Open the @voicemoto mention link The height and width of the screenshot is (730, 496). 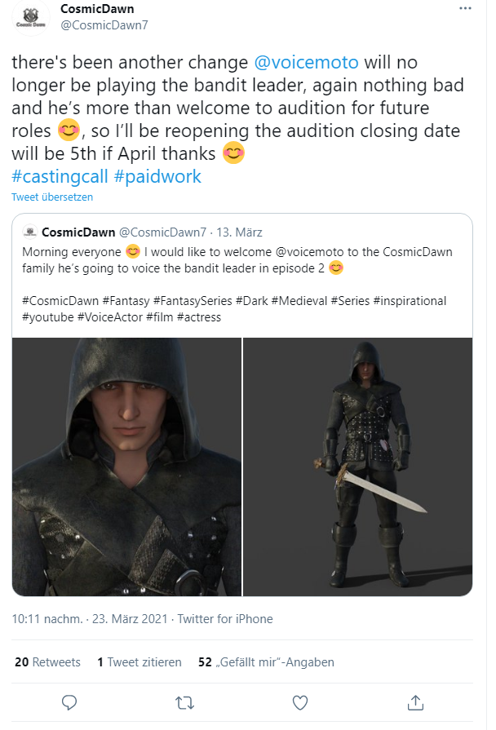coord(306,62)
